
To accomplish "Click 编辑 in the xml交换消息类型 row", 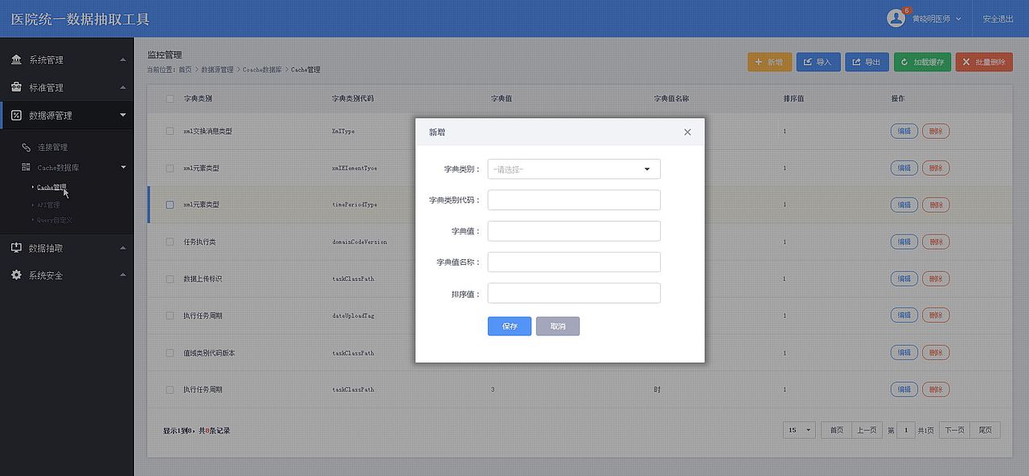I will (x=904, y=131).
